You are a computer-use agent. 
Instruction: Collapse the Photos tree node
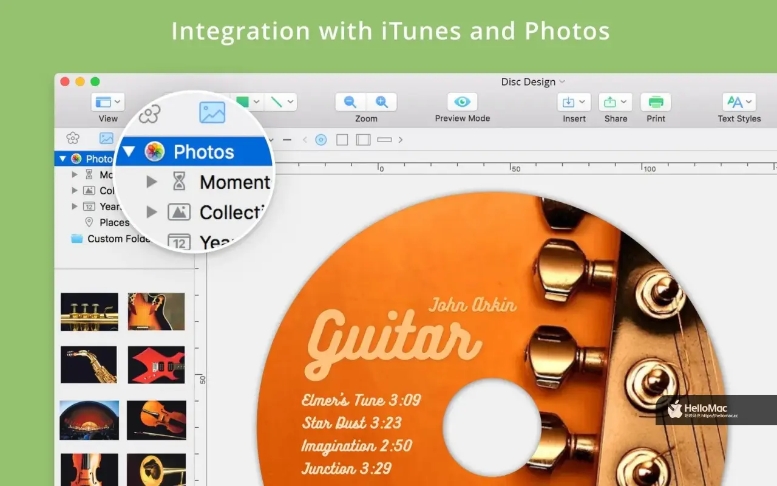click(x=62, y=159)
